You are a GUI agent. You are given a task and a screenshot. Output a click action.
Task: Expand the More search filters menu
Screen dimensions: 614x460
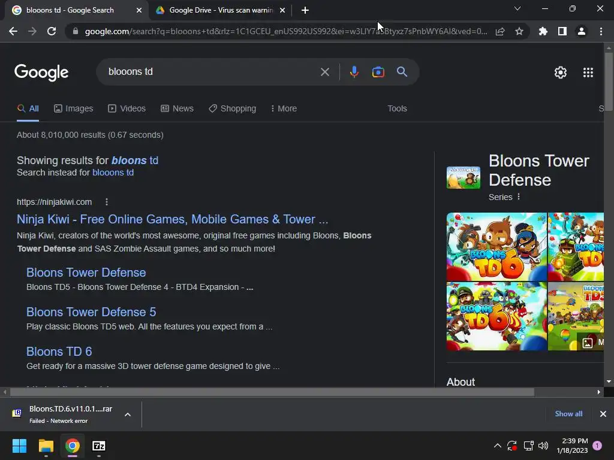[284, 109]
